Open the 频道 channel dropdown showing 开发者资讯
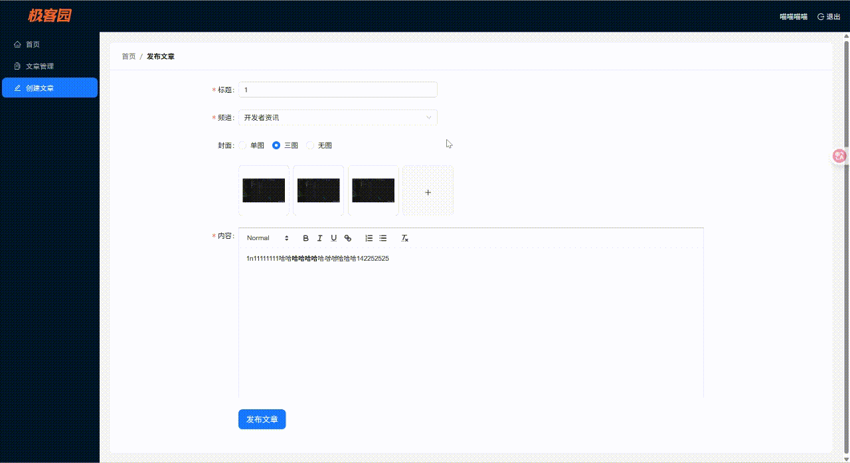The image size is (850, 463). (337, 117)
